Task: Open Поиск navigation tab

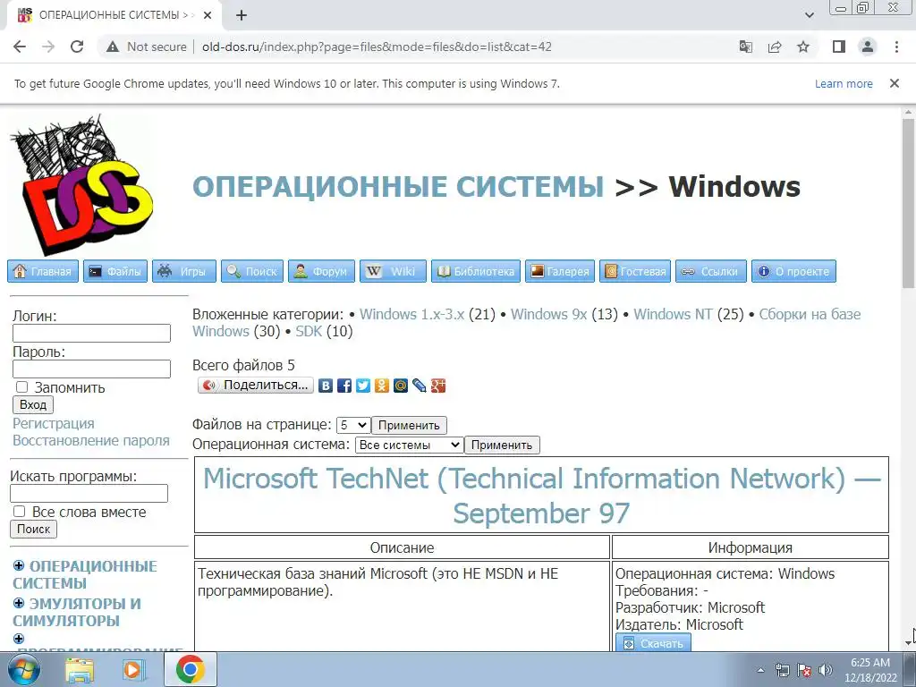Action: point(251,271)
